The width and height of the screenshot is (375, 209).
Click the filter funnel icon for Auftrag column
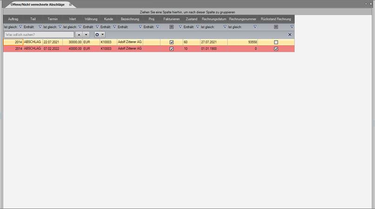pyautogui.click(x=20, y=27)
